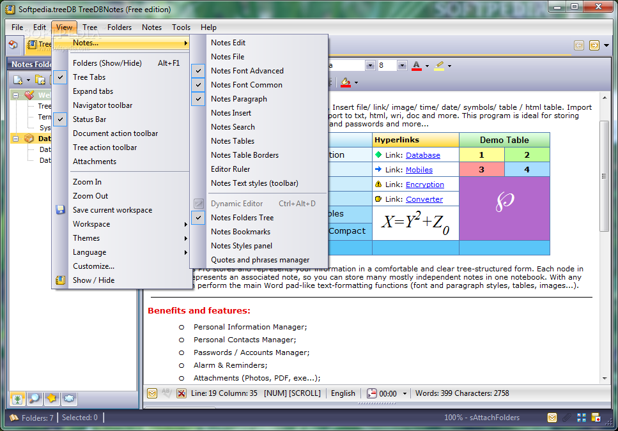Choose Zoom In from the View menu

click(121, 182)
